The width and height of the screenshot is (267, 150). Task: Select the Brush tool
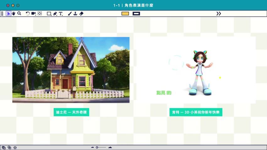[x=70, y=13]
